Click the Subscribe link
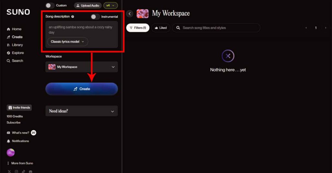This screenshot has width=332, height=173. (x=14, y=123)
